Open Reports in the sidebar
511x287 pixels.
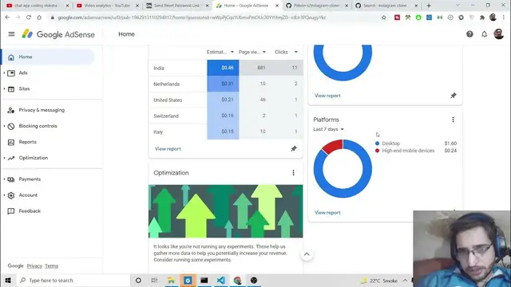27,142
